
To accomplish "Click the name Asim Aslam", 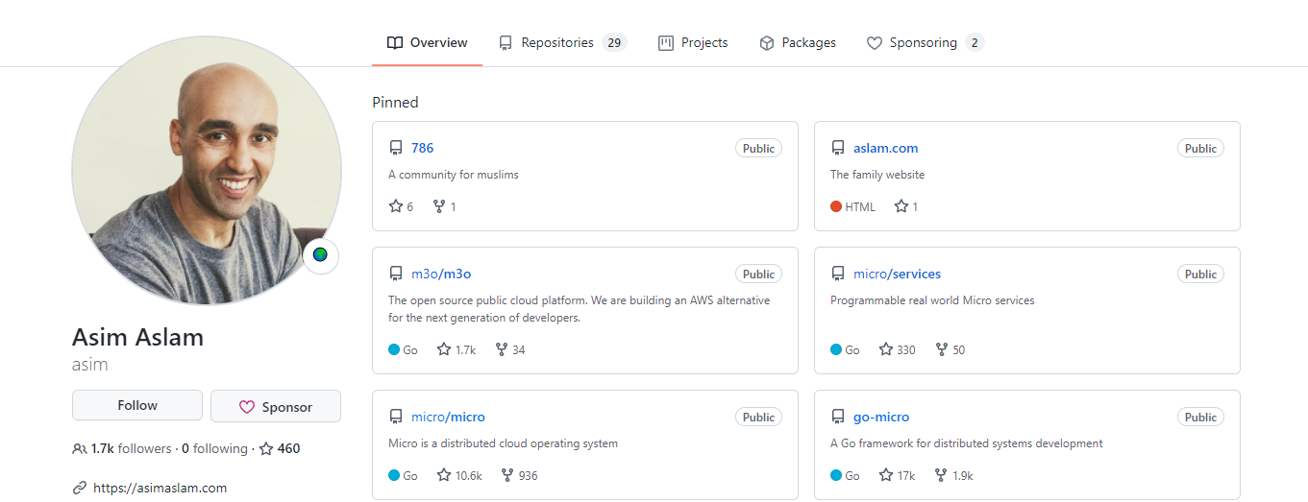I will pyautogui.click(x=137, y=337).
